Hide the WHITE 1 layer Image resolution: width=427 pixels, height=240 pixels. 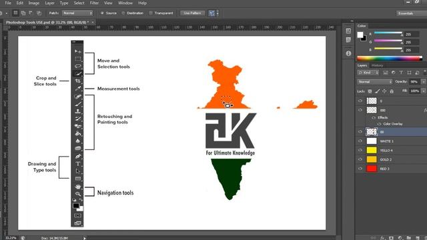pyautogui.click(x=360, y=141)
